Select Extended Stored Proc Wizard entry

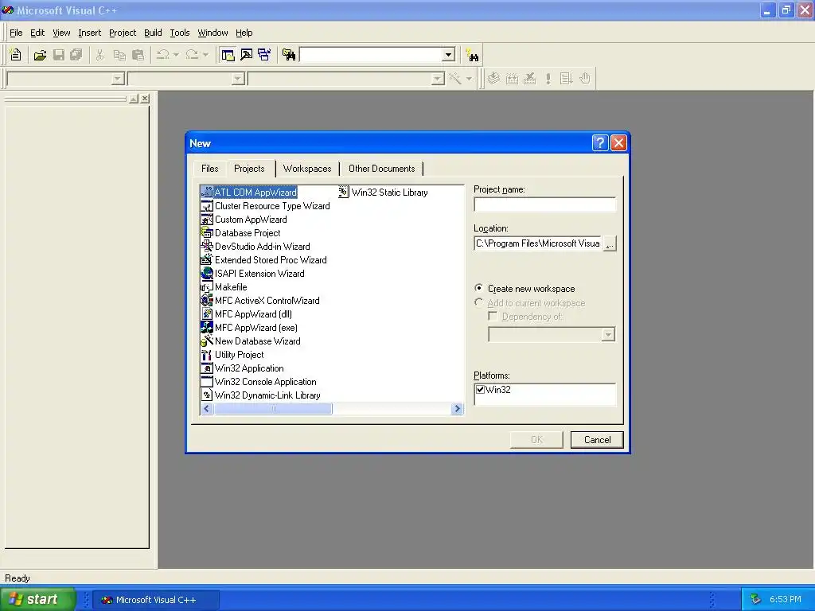tap(263, 260)
